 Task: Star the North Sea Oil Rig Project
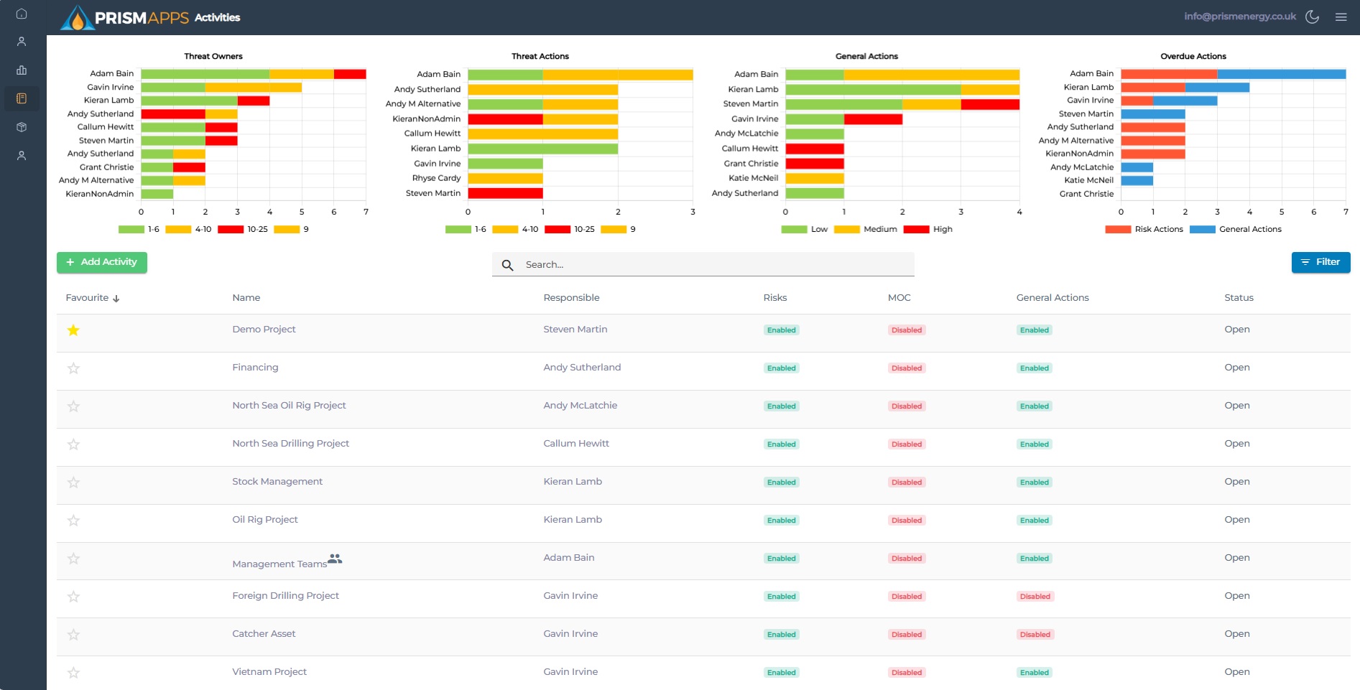[x=73, y=406]
